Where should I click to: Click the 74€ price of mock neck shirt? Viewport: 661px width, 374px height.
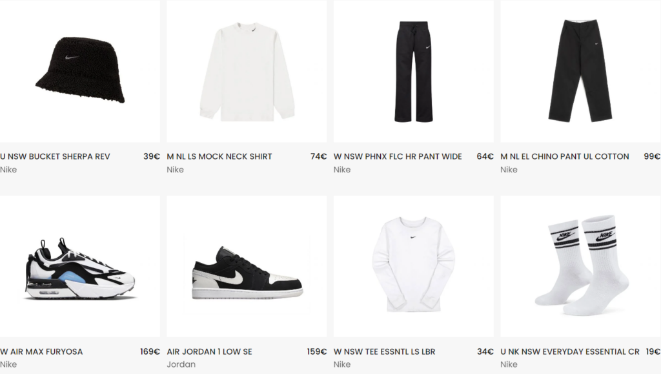coord(319,156)
